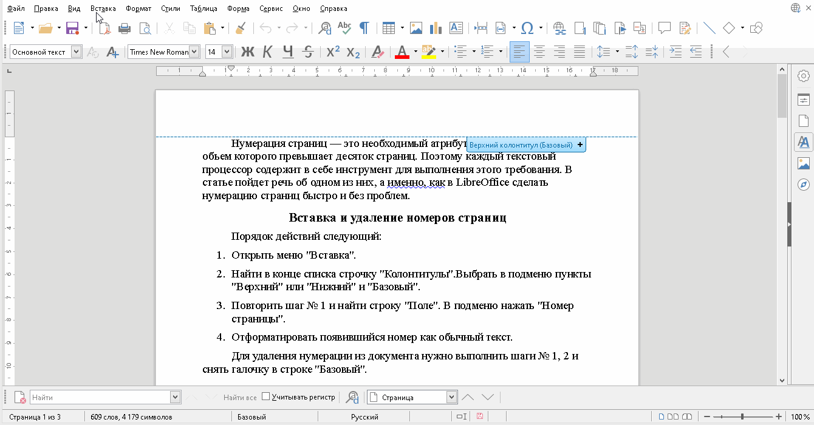814x425 pixels.
Task: Decrease indent
Action: click(x=696, y=52)
